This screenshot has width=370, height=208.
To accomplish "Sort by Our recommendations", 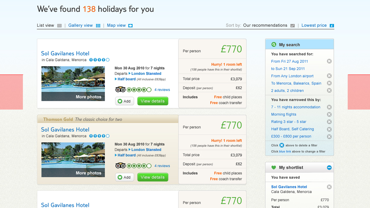I will click(x=265, y=25).
